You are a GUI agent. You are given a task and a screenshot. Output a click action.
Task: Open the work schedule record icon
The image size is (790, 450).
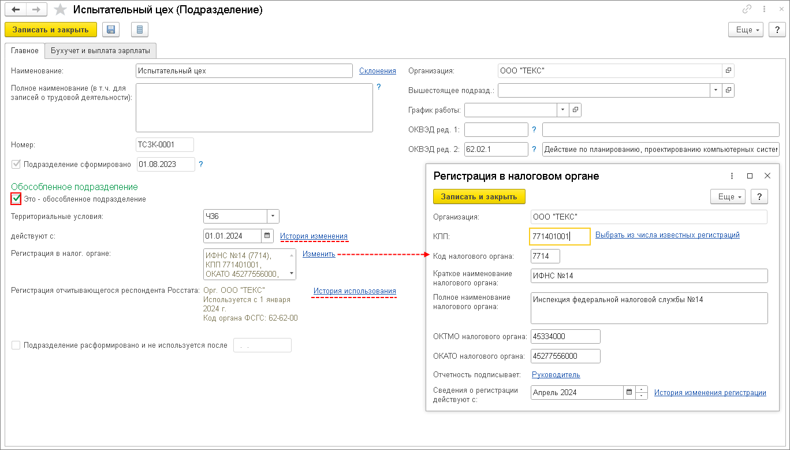point(575,109)
